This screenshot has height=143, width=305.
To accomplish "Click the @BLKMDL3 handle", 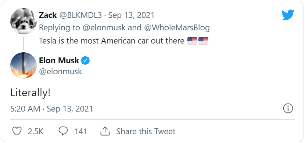I will (80, 15).
